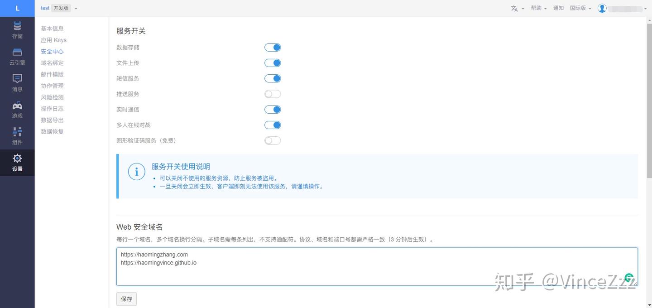Image resolution: width=652 pixels, height=308 pixels.
Task: Turn off the 多人在线对战 switch
Action: 273,125
